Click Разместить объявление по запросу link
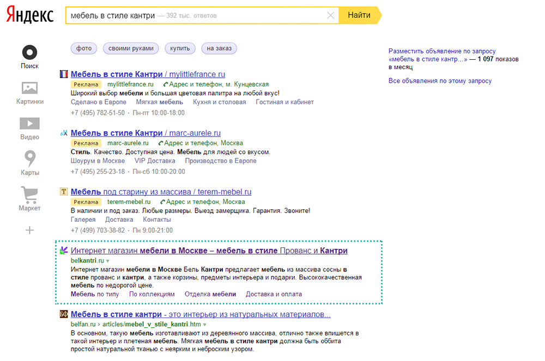545x361 pixels. 442,55
